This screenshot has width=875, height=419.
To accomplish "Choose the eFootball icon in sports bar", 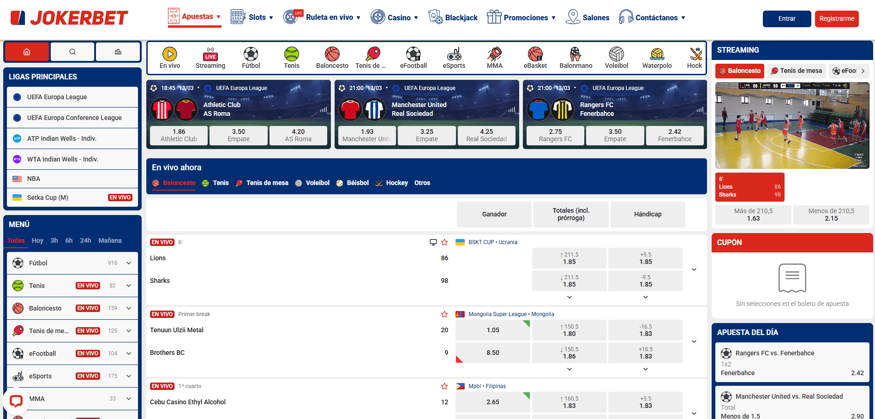I will 414,54.
